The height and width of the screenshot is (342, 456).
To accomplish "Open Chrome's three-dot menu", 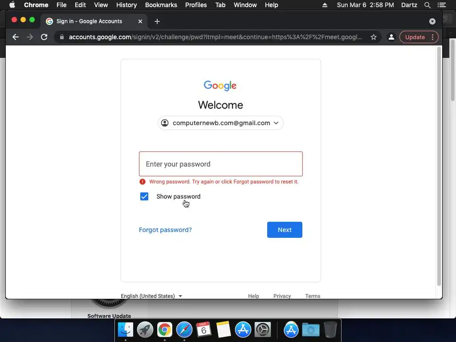I will point(433,37).
